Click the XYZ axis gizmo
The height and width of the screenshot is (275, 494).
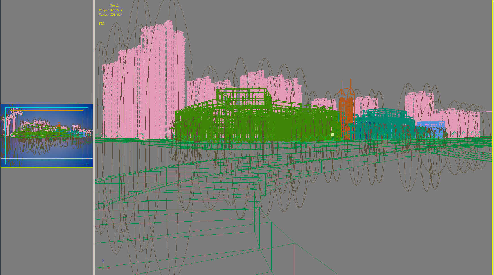click(x=104, y=265)
